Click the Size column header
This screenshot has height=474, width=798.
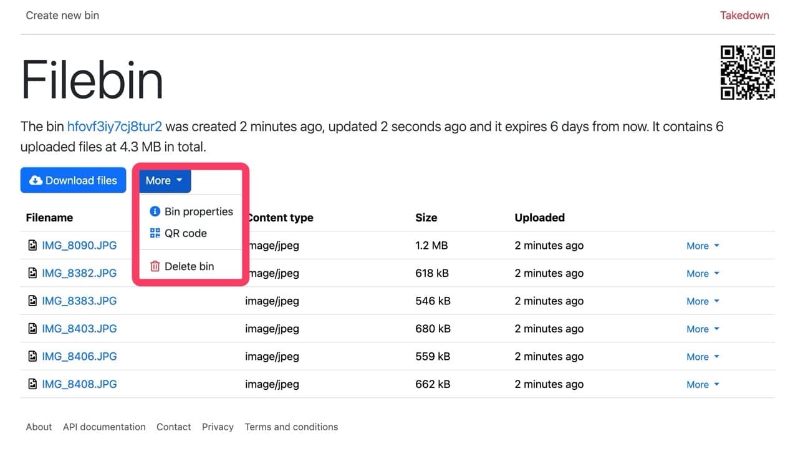[x=426, y=218]
